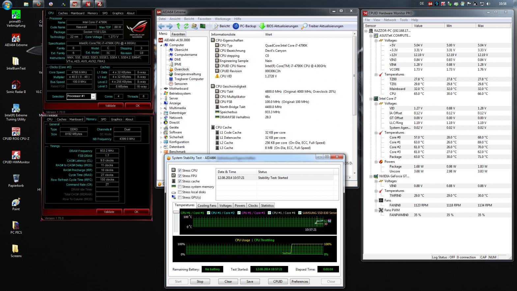Open the Papierkorb recycle bin icon
This screenshot has height=291, width=517.
point(16,181)
